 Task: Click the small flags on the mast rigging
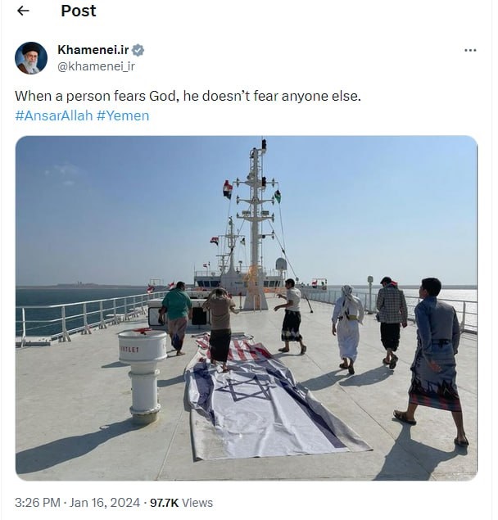tap(227, 189)
